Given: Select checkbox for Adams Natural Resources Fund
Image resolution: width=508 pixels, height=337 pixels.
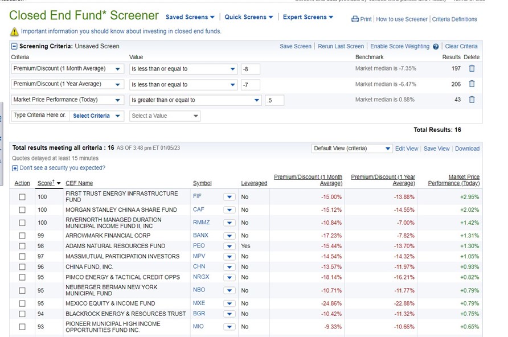Looking at the screenshot, I should (x=22, y=246).
